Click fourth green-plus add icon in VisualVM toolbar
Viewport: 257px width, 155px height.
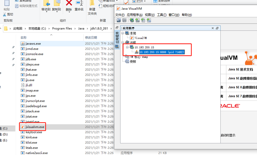click(149, 20)
